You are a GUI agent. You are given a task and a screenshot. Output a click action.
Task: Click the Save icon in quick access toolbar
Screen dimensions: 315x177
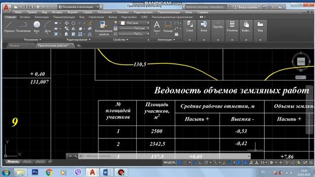click(27, 7)
